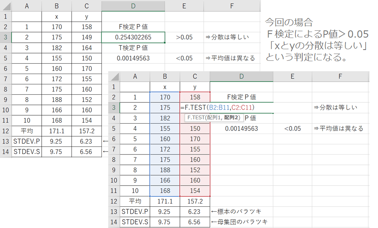Viewport: 378px width, 228px height.
Task: Click '配列2' argument in formula tooltip
Action: (231, 118)
